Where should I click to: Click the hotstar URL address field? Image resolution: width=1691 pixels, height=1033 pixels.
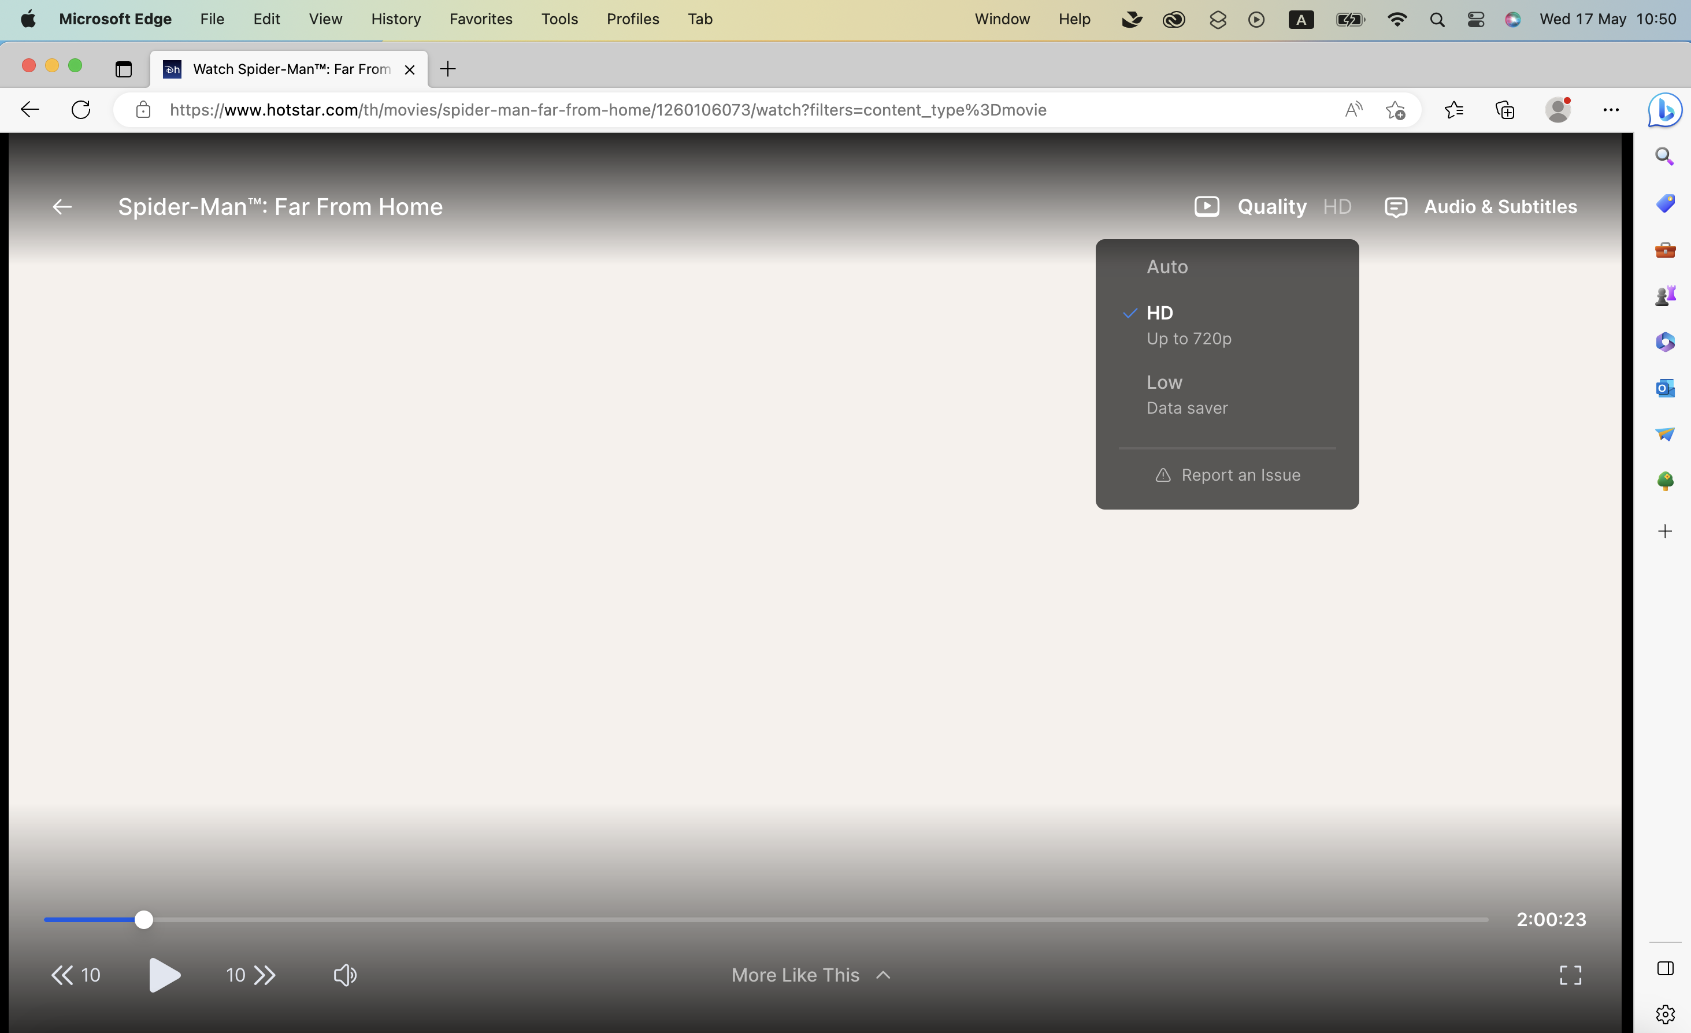[x=607, y=110]
